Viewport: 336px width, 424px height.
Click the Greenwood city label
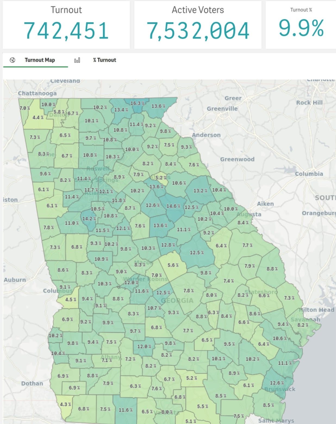[237, 159]
